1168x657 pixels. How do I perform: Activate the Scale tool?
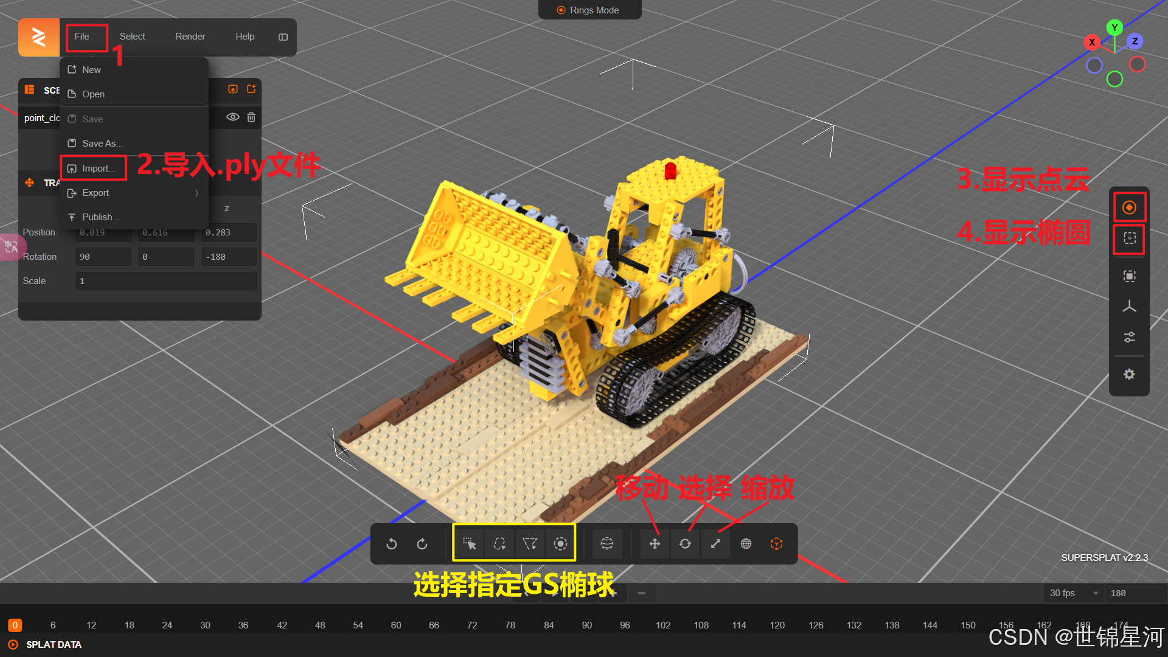coord(715,544)
